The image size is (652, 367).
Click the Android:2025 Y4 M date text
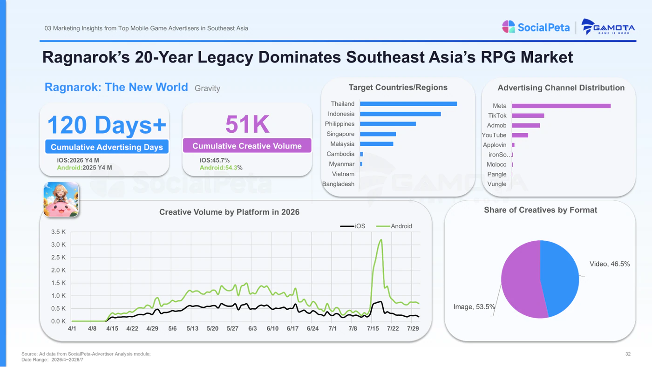(85, 168)
